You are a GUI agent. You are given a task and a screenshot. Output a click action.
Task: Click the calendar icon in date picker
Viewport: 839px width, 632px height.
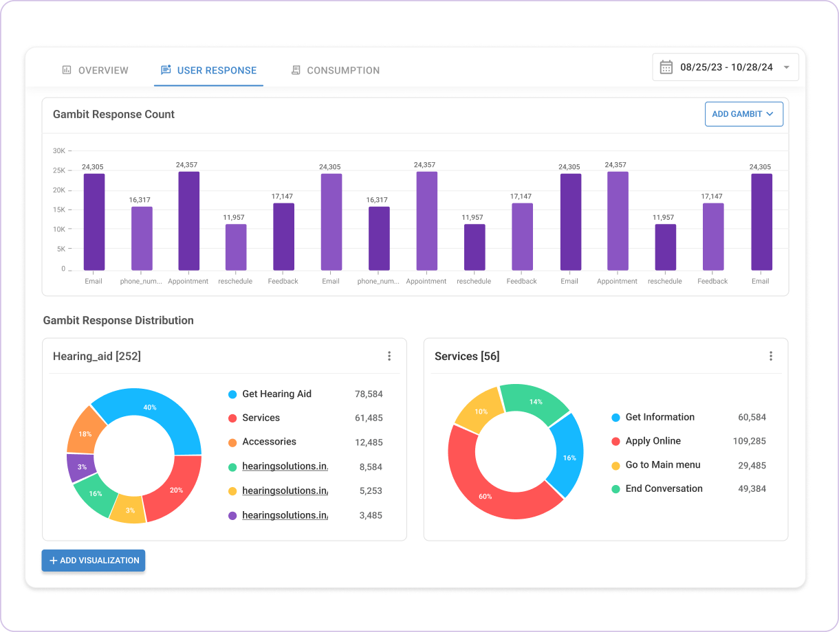pyautogui.click(x=666, y=67)
